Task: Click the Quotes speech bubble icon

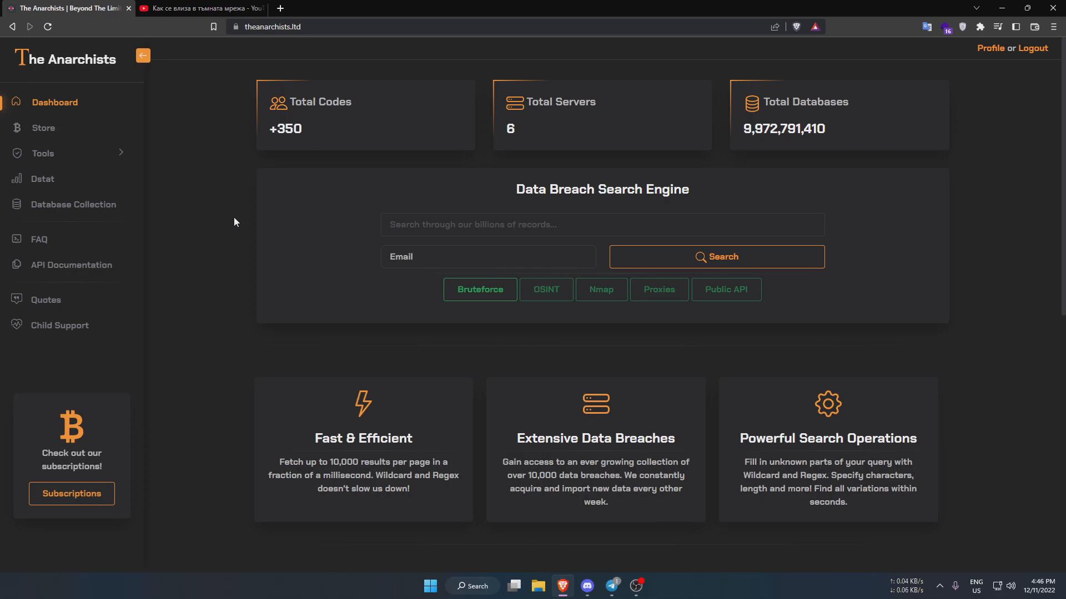Action: pos(17,299)
